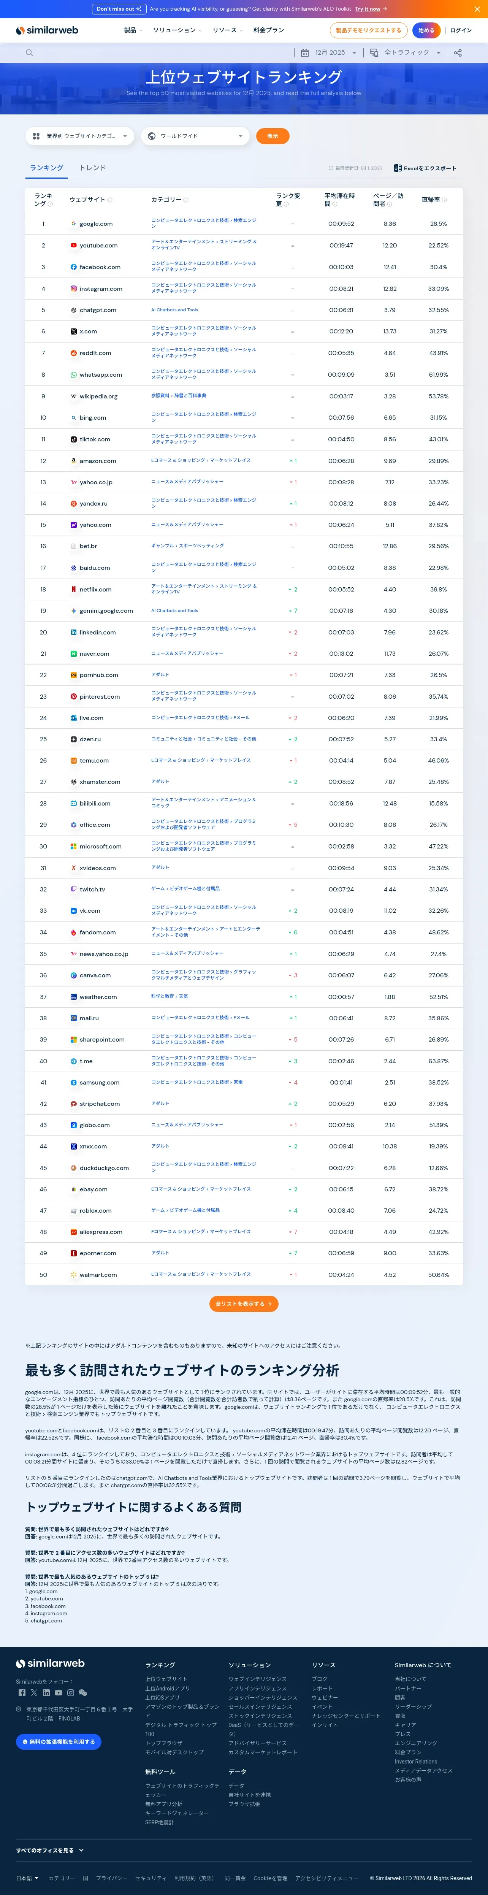This screenshot has width=488, height=1895.
Task: Click the whatsapp.com favicon icon
Action: pos(73,375)
